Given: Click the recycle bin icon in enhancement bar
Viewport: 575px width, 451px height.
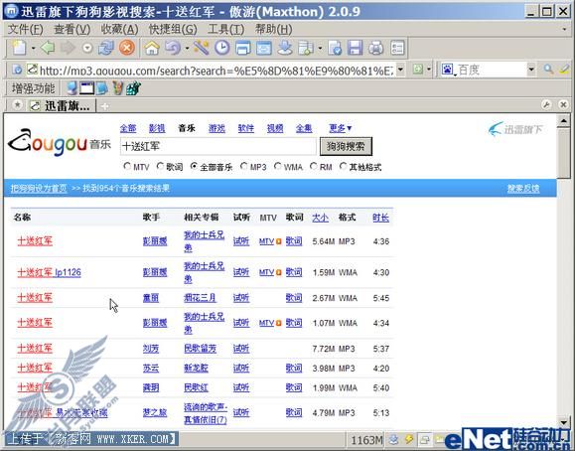Looking at the screenshot, I should (117, 88).
